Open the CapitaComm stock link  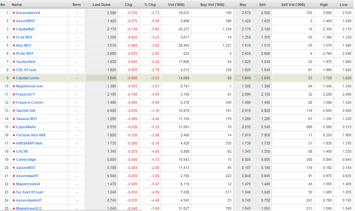pos(27,78)
